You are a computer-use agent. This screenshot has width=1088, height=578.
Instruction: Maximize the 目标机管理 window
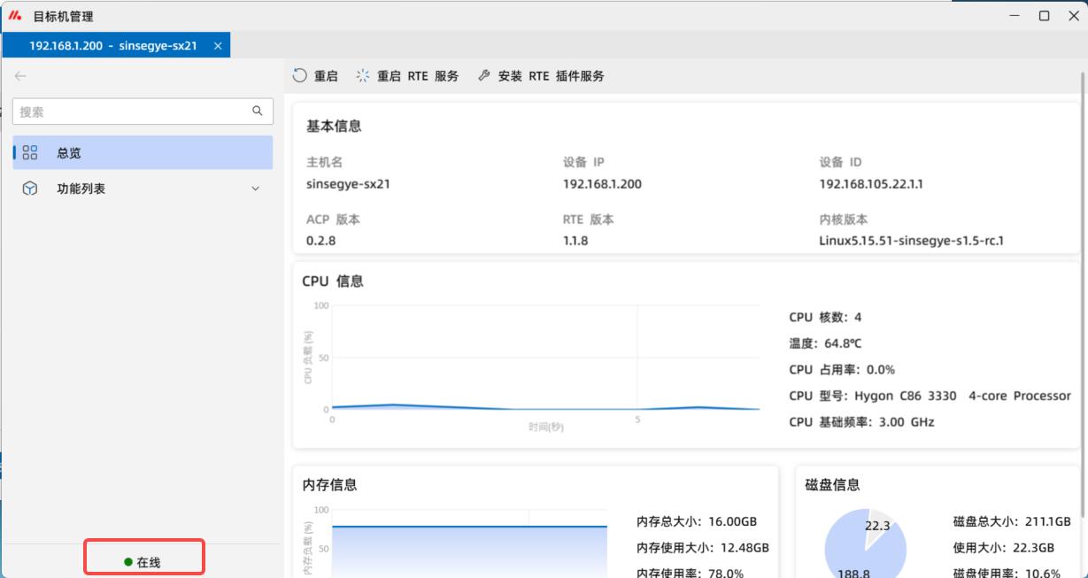pyautogui.click(x=1045, y=16)
